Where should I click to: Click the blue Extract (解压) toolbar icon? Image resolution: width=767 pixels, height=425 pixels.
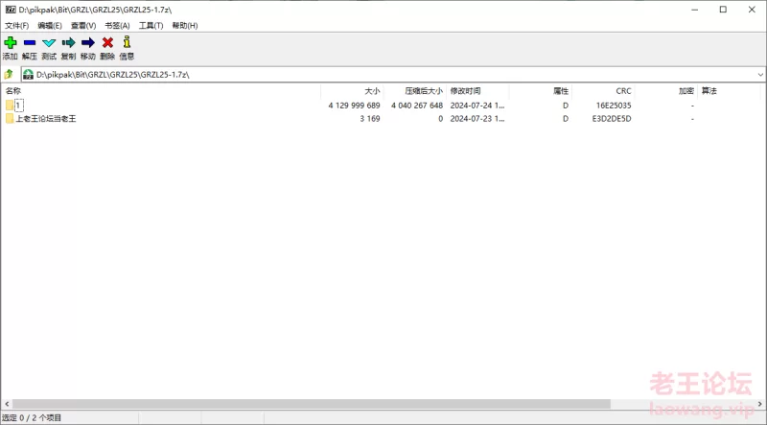coord(30,42)
